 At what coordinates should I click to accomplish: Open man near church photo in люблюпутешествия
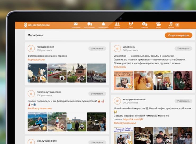tap(77, 122)
